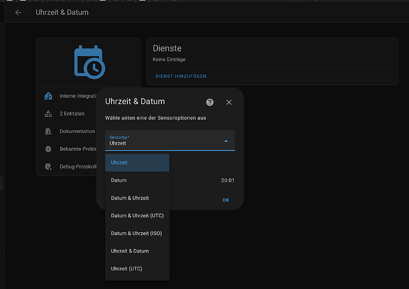This screenshot has width=409, height=289.
Task: Open Bekannte Probleme link
Action: [x=78, y=149]
